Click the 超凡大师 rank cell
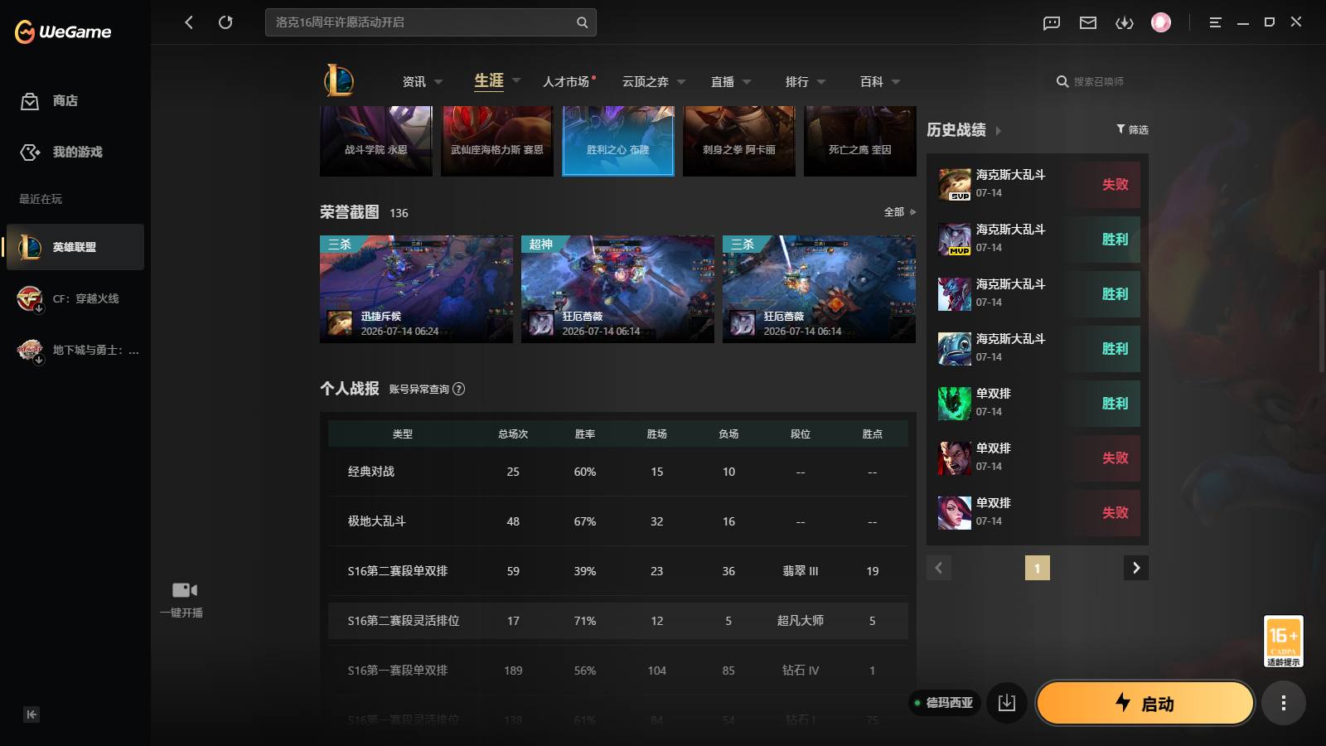The image size is (1326, 746). [x=801, y=621]
